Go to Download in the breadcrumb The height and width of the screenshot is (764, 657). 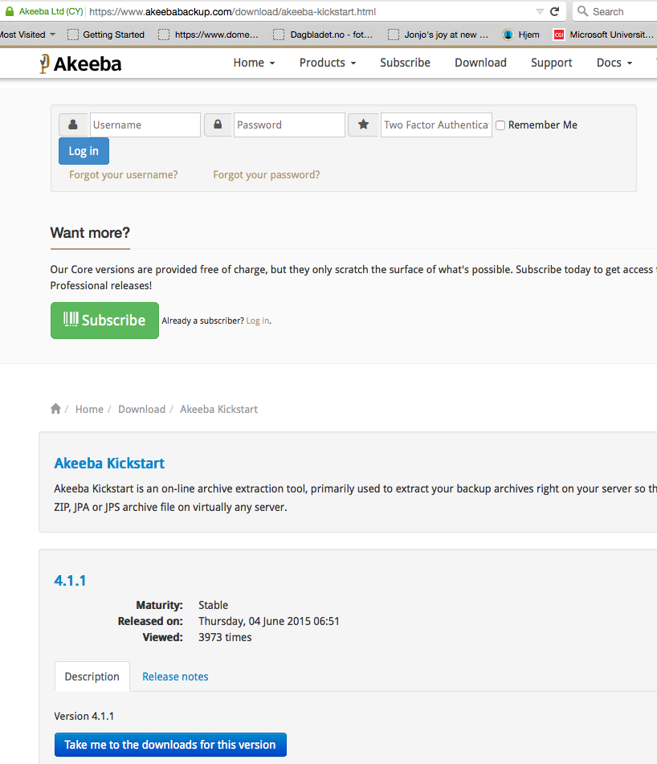tap(141, 409)
